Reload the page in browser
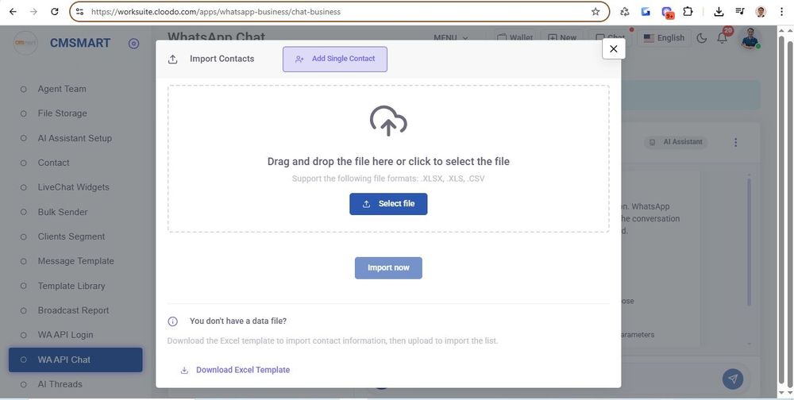The height and width of the screenshot is (400, 794). click(54, 12)
